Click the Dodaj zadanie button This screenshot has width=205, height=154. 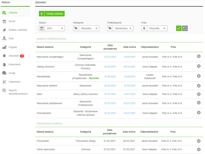pos(52,14)
